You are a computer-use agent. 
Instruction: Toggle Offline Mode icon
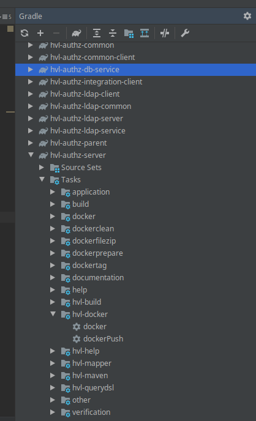coord(164,33)
